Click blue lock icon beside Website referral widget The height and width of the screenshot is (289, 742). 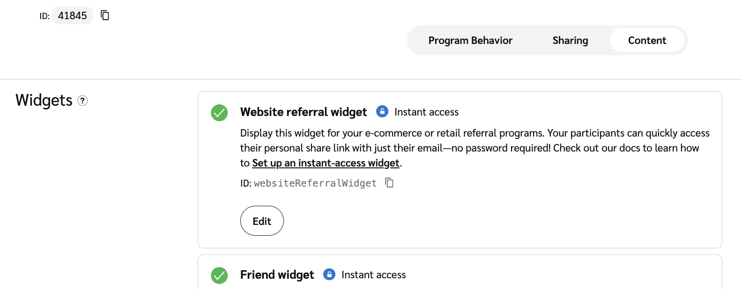pyautogui.click(x=382, y=111)
